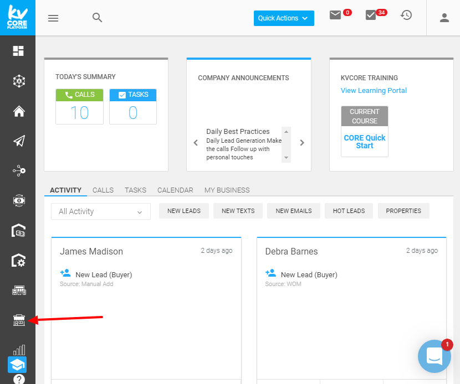Open the chat support bubble
Viewport: 460px width, 384px height.
click(x=435, y=357)
